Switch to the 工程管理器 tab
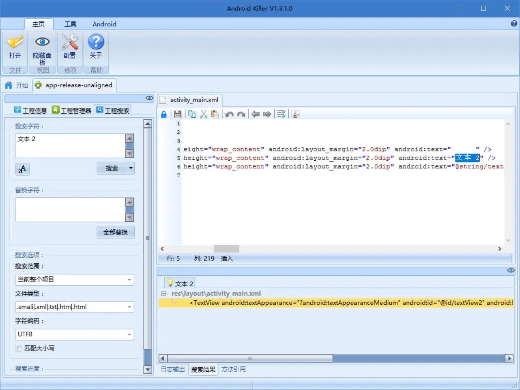The image size is (520, 390). tap(71, 110)
